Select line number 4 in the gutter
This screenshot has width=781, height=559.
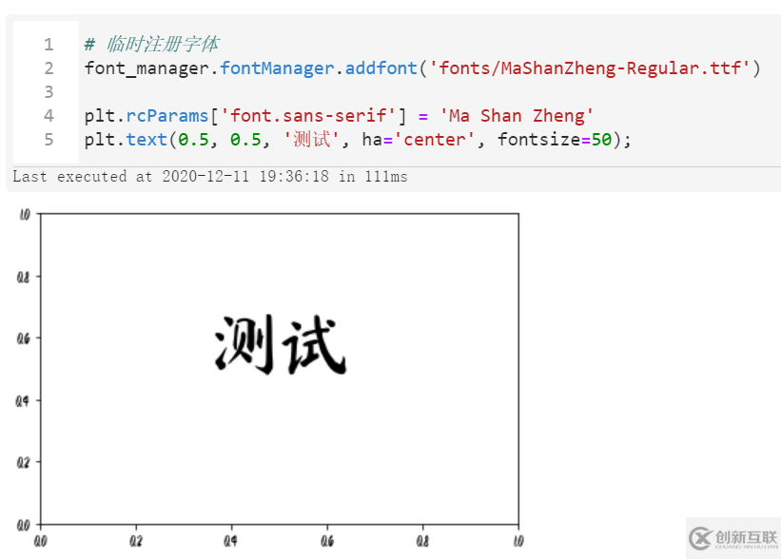pyautogui.click(x=48, y=115)
